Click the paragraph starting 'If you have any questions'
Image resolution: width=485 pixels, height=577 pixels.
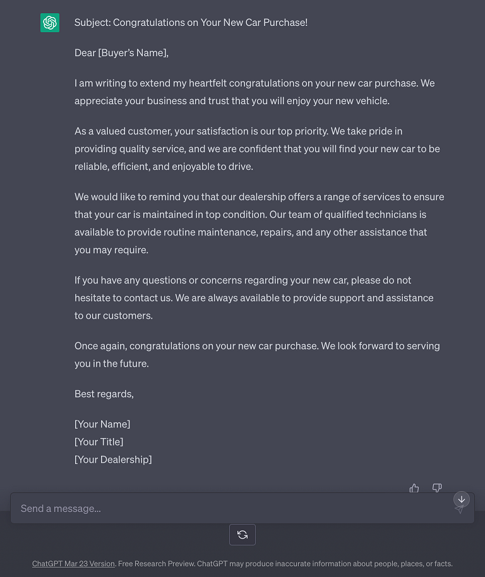(x=254, y=298)
